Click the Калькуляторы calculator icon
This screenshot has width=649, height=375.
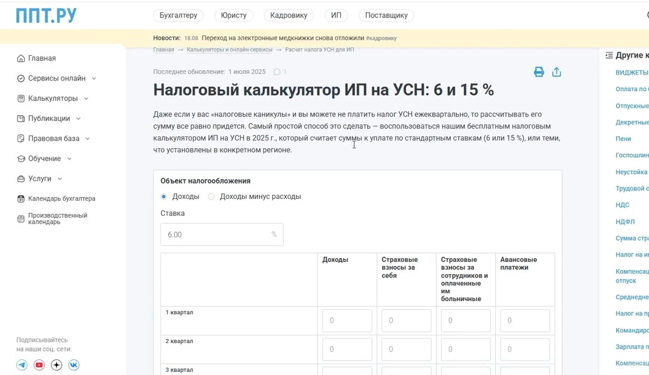tap(20, 99)
